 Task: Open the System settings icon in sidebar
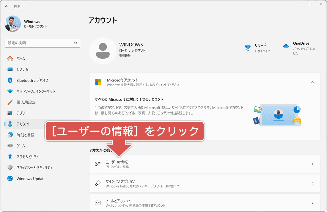coord(9,69)
